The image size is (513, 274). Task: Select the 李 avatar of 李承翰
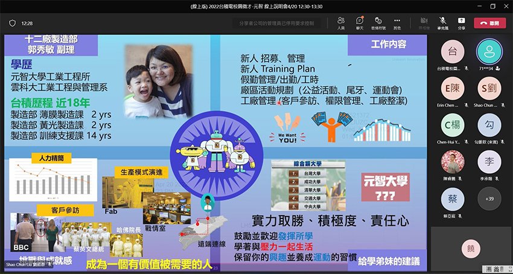pos(489,162)
